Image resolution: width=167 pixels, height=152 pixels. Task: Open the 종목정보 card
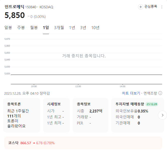pos(91,115)
